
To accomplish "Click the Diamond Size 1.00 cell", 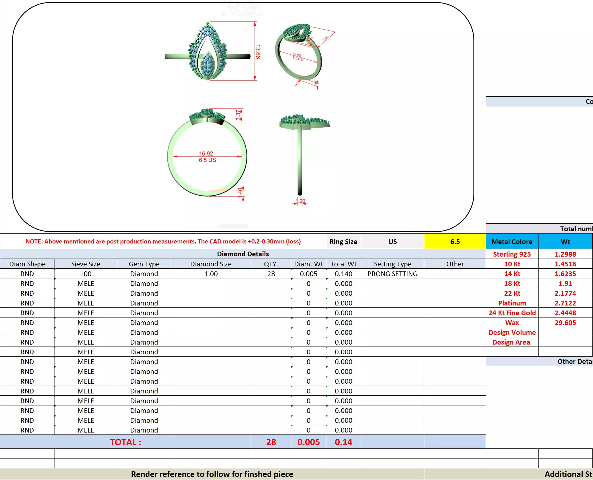I will tap(211, 274).
